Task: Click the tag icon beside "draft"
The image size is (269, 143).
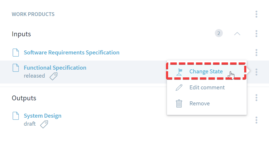Action: click(44, 124)
